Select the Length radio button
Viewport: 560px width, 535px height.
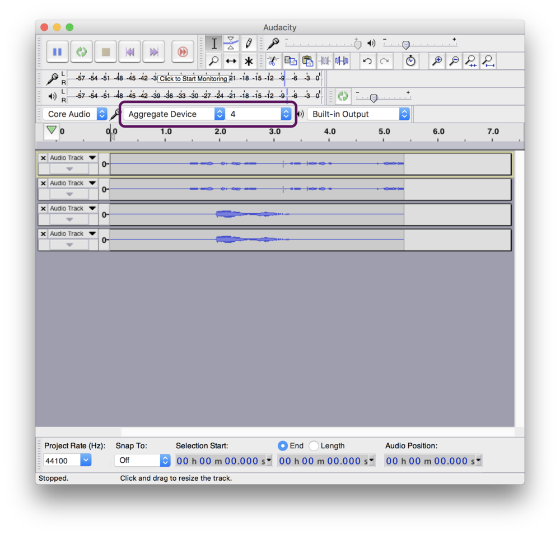click(313, 445)
